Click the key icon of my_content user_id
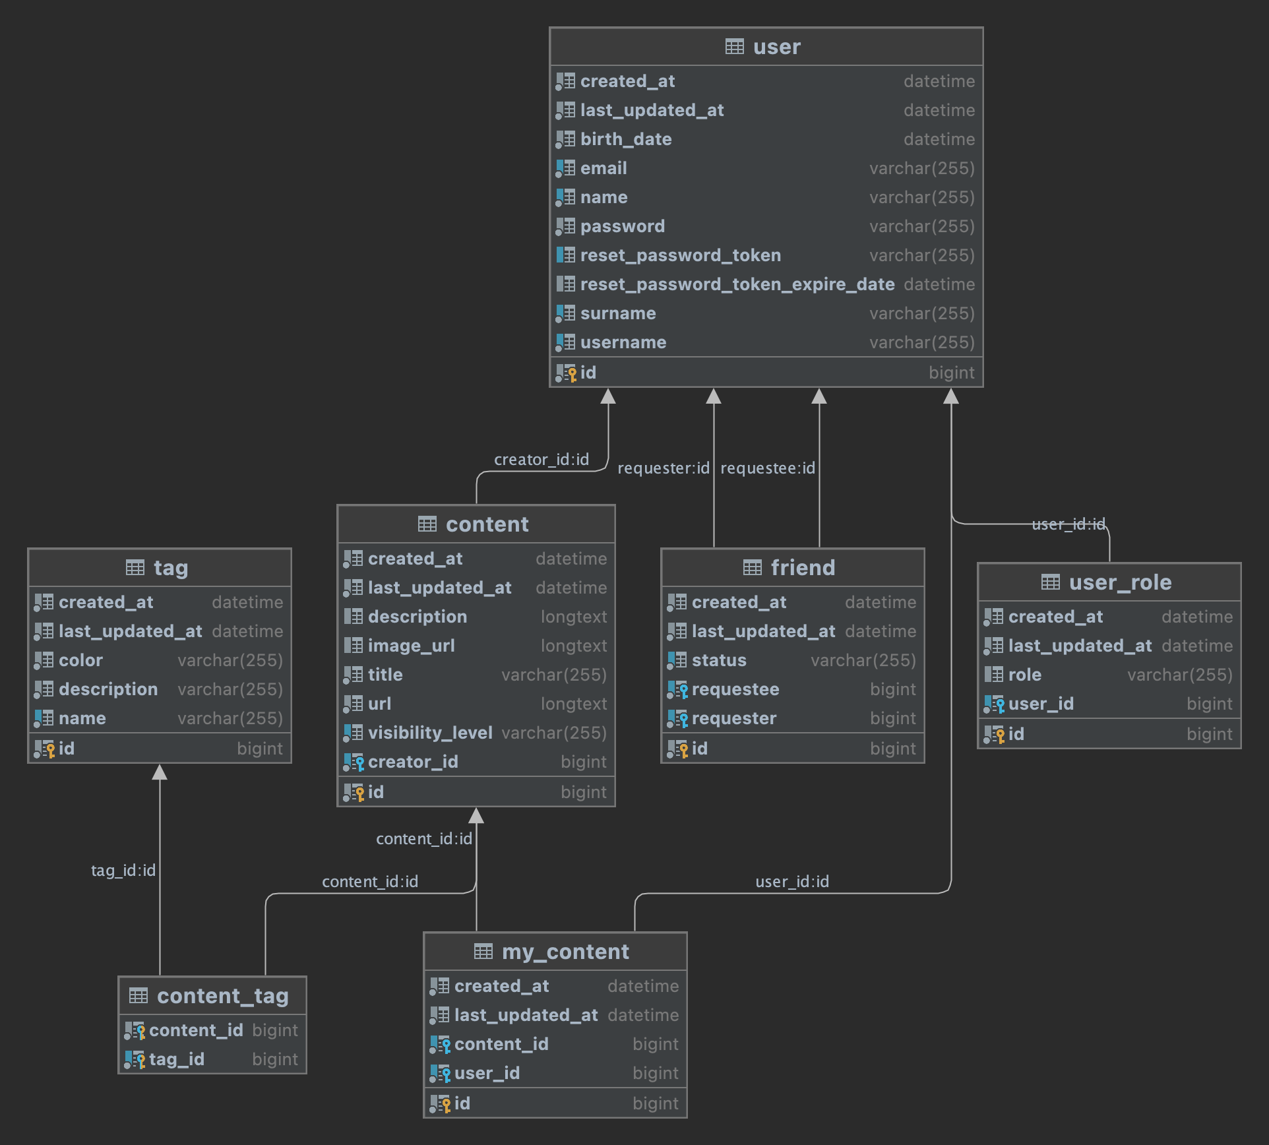Image resolution: width=1269 pixels, height=1145 pixels. 440,1074
